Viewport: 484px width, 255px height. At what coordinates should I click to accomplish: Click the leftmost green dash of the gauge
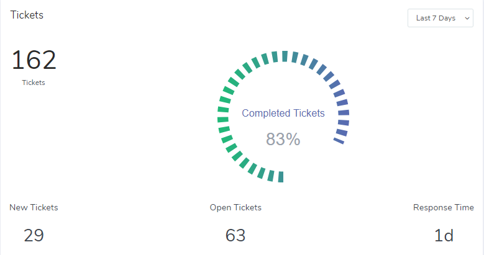pos(223,117)
